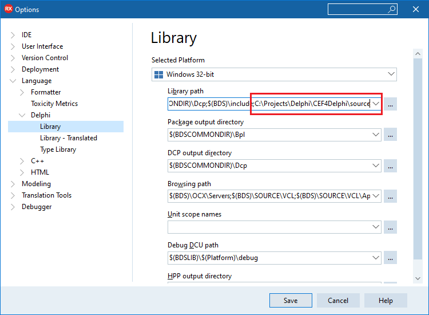Expand the Modeling tree node
Screen dimensions: 429x315
click(13, 184)
